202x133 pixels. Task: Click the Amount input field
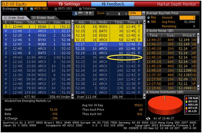(188, 18)
